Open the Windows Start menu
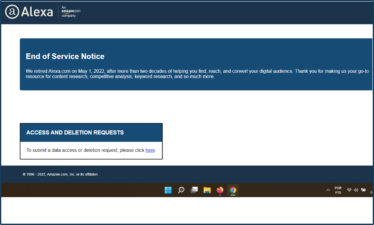Viewport: 374px width, 225px height. point(168,190)
